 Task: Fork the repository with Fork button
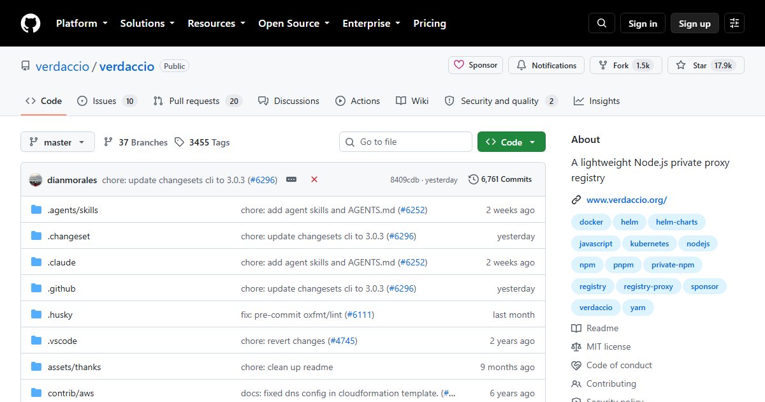point(626,65)
